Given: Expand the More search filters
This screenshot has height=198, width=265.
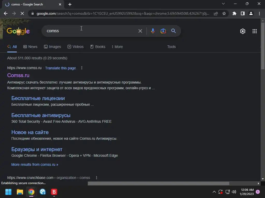Looking at the screenshot, I should 117,47.
